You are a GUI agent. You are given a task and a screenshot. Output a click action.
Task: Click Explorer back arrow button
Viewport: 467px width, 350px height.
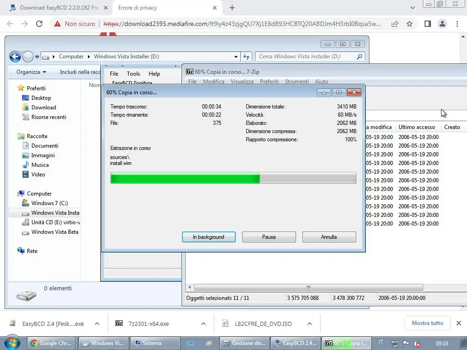pos(15,57)
